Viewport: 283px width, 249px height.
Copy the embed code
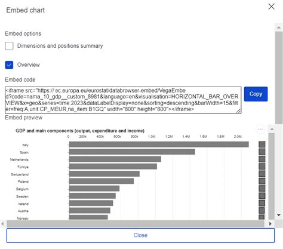tap(256, 94)
